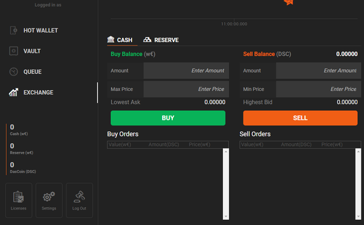Click the Log Out icon
This screenshot has height=225, width=364.
(79, 197)
